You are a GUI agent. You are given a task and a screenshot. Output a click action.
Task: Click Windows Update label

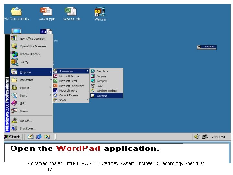tap(30, 54)
